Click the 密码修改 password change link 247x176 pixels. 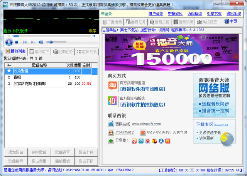click(176, 13)
